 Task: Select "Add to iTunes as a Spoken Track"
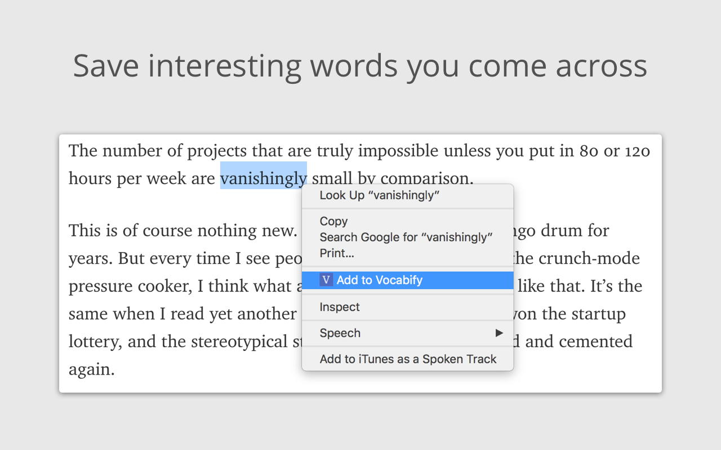point(408,359)
